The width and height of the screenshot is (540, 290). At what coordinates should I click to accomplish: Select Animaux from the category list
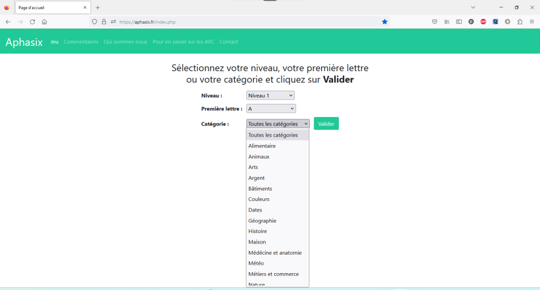(259, 157)
